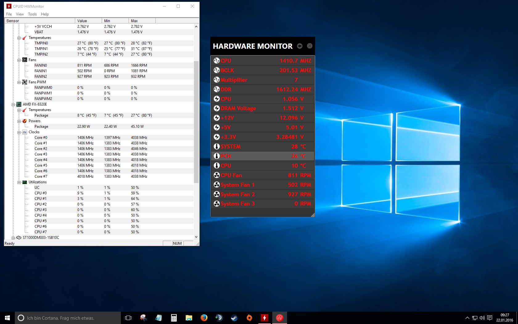
Task: Collapse the Utilizations tree node
Action: 19,182
